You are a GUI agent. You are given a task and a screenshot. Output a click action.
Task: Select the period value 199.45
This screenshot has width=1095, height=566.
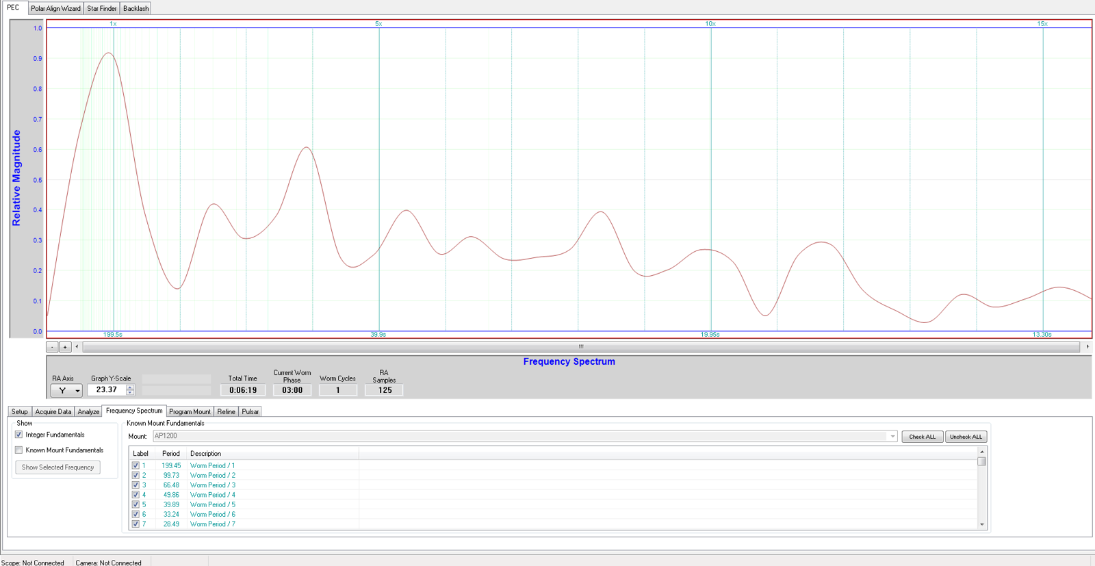171,465
